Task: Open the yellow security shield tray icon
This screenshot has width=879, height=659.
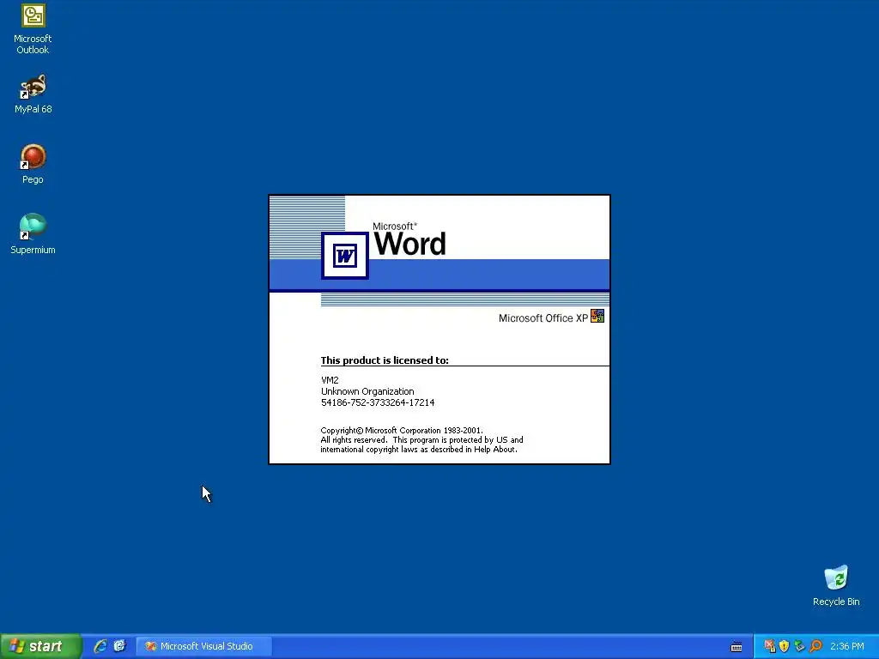Action: [785, 646]
